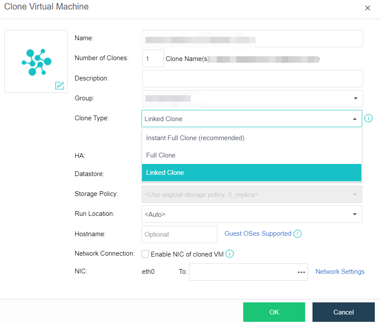Click the Guest OSes Supported info icon
This screenshot has width=380, height=324.
point(297,234)
